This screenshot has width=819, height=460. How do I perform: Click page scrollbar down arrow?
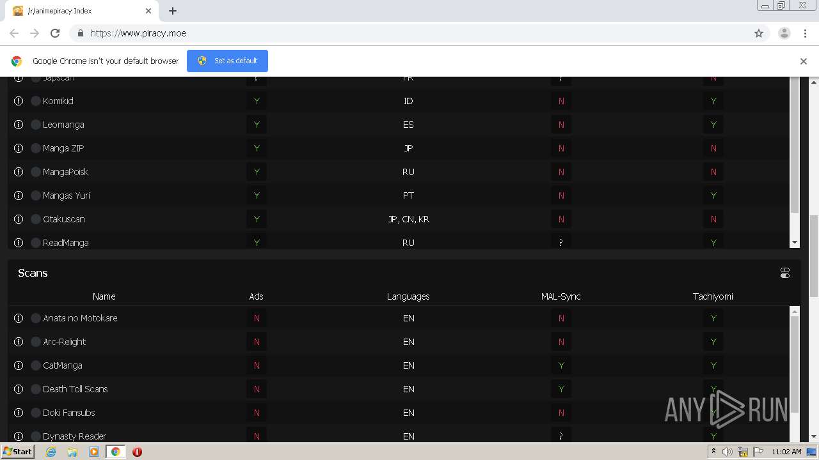[814, 436]
